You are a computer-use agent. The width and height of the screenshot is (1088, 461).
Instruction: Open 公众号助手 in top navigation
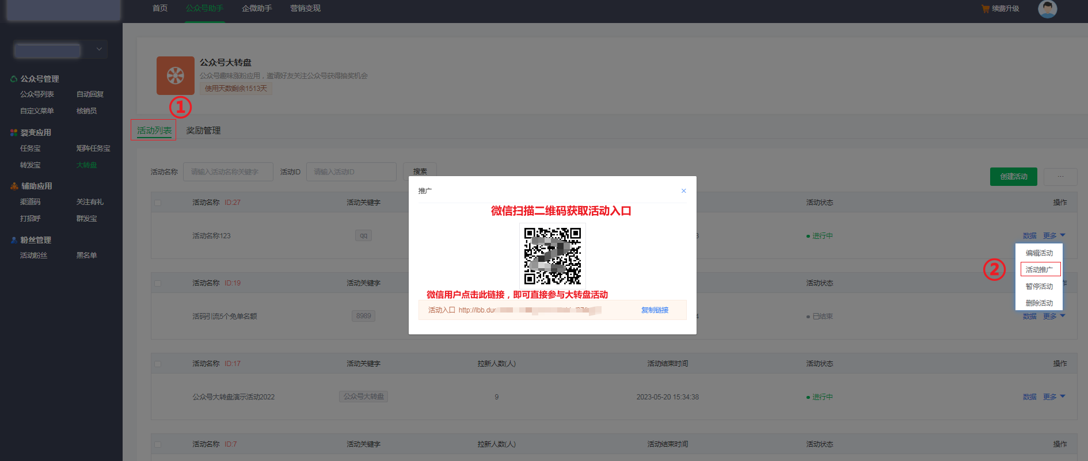tap(205, 8)
